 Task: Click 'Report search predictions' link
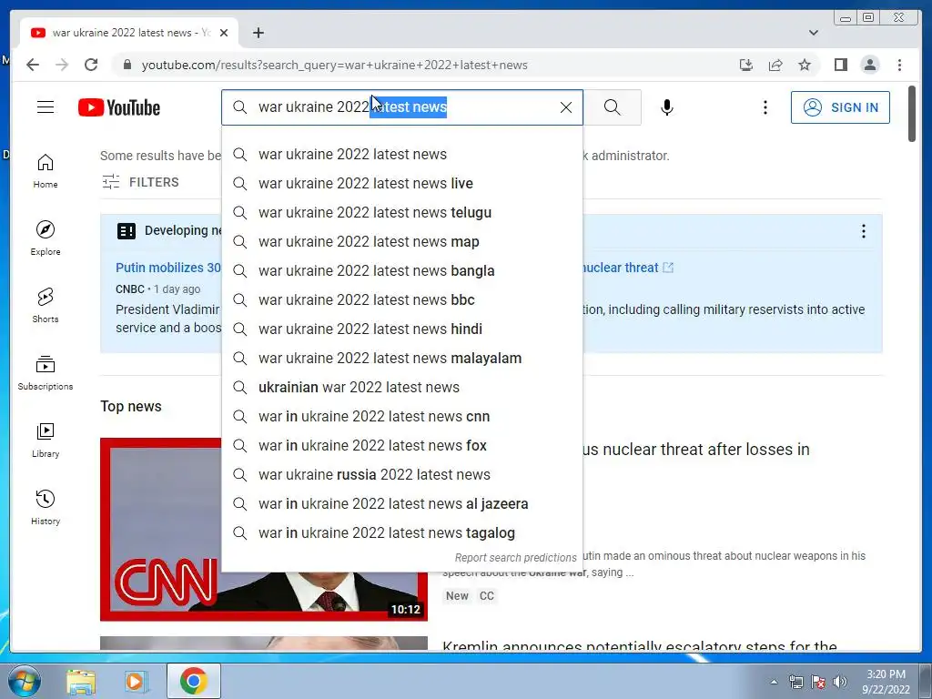(515, 558)
